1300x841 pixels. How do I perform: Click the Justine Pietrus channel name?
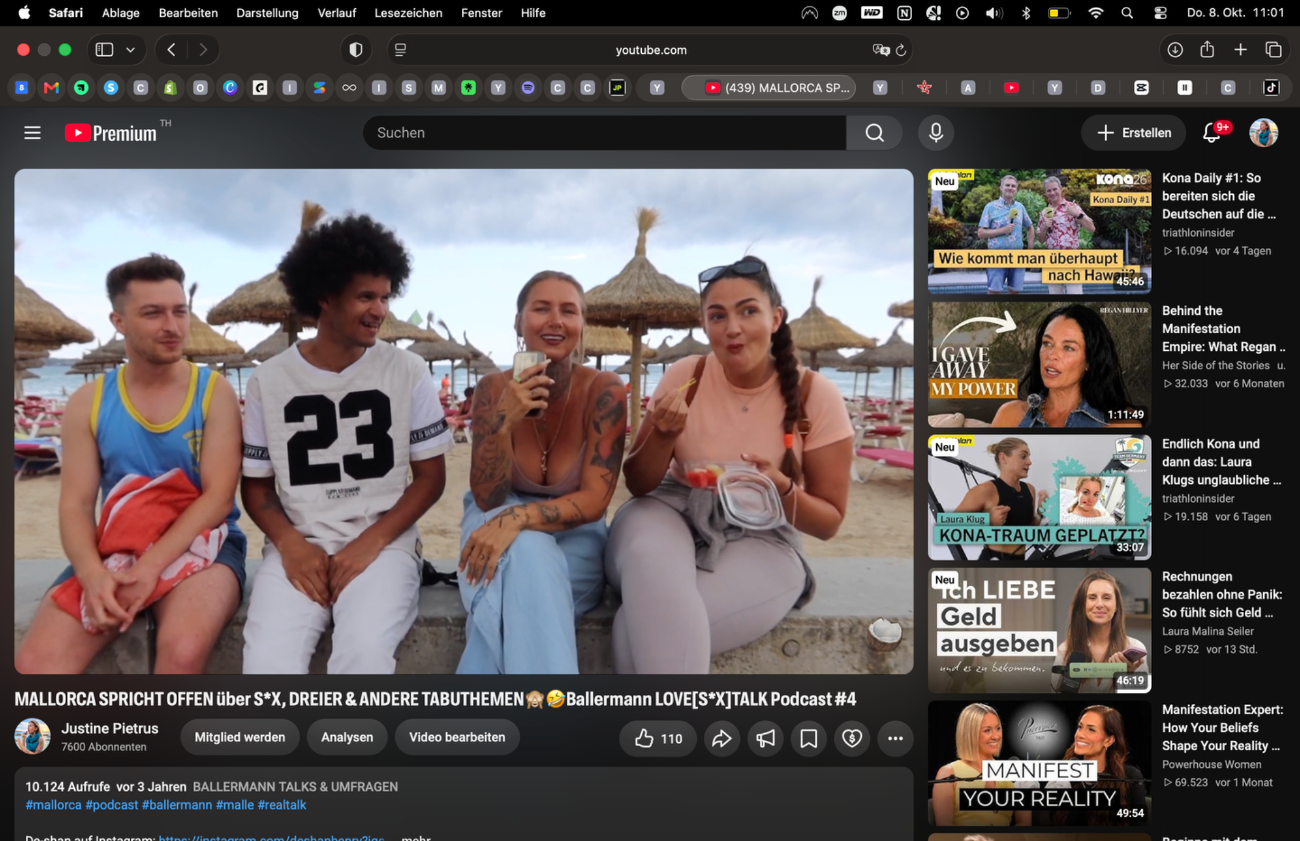pos(110,728)
